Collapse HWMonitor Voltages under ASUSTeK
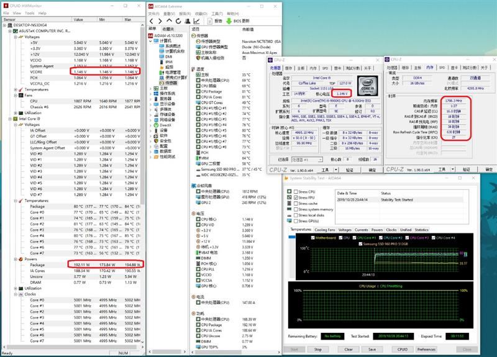 [x=16, y=37]
